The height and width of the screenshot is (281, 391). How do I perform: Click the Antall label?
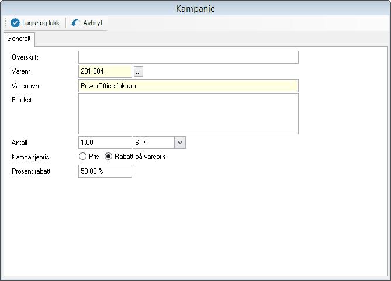coord(19,143)
